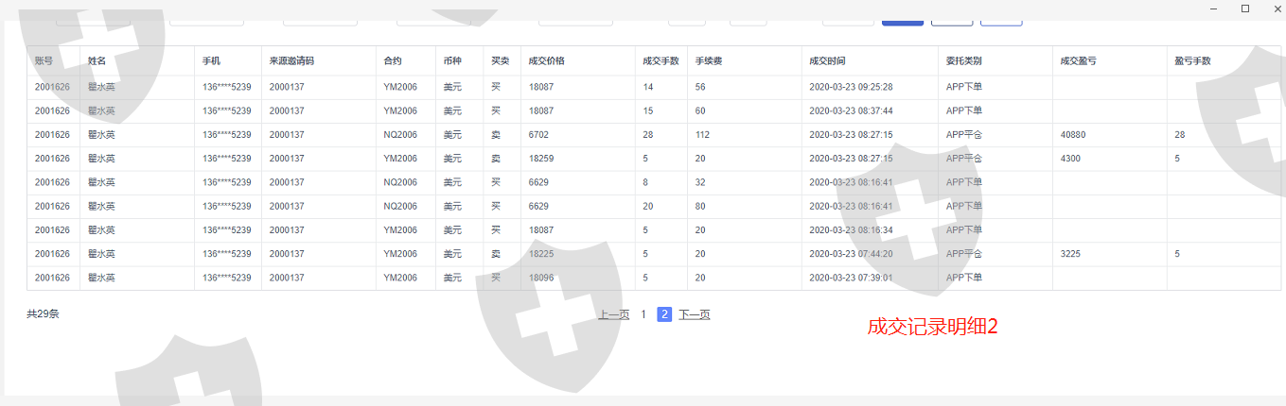Select the timestamp 2020-03-23 08:16:34

point(852,229)
